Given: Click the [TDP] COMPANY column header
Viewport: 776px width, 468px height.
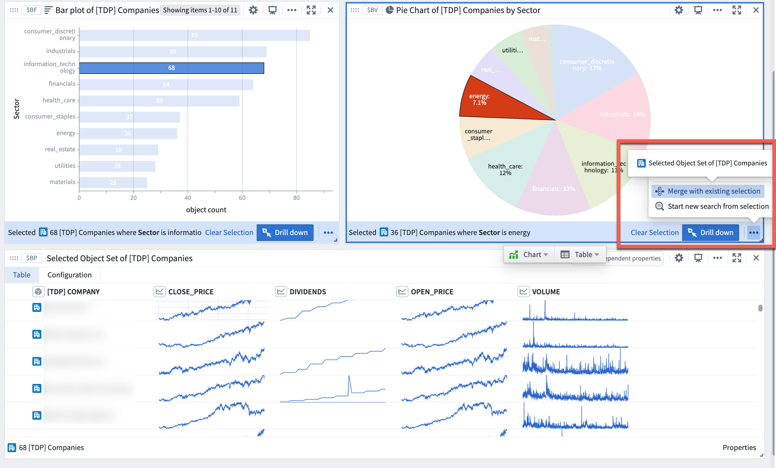Looking at the screenshot, I should coord(73,292).
